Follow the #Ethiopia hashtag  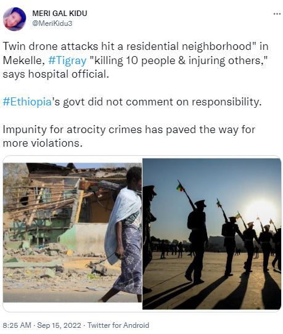click(27, 102)
